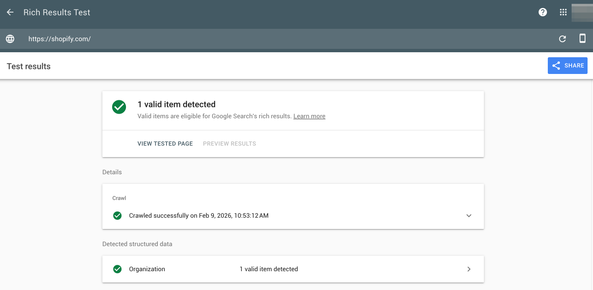This screenshot has width=593, height=290.
Task: Open the VIEW TESTED PAGE tab
Action: tap(165, 144)
